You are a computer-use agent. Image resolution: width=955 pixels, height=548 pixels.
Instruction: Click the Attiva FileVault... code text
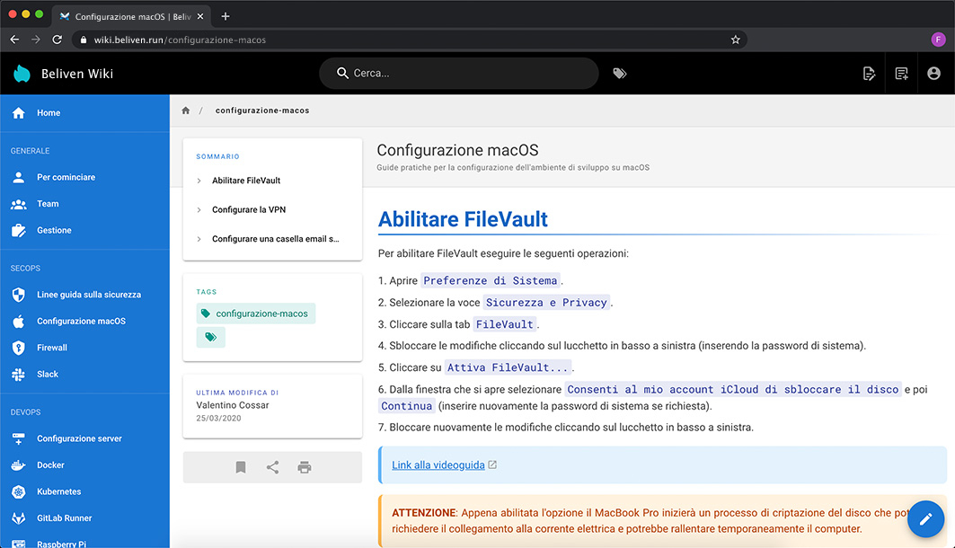point(508,367)
